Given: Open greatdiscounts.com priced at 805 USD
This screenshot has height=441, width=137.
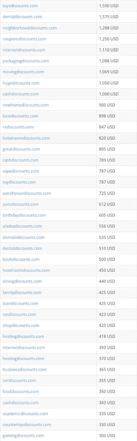Looking at the screenshot, I should tap(21, 149).
